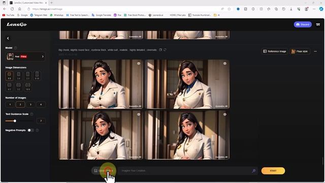Go back using the sidebar back arrow

pos(8,39)
